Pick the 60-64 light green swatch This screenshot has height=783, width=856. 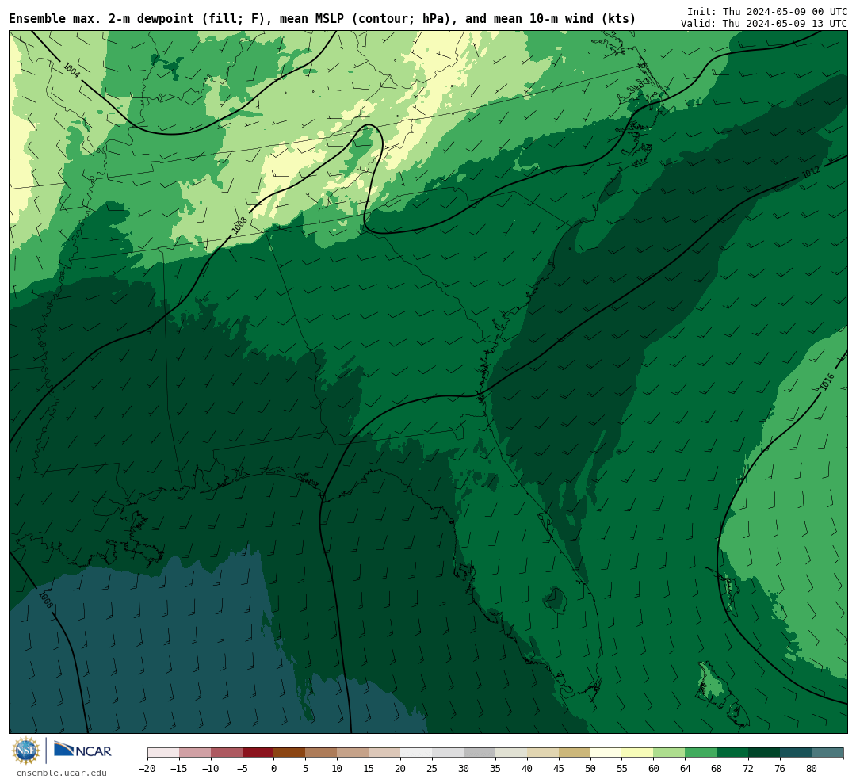tap(669, 753)
